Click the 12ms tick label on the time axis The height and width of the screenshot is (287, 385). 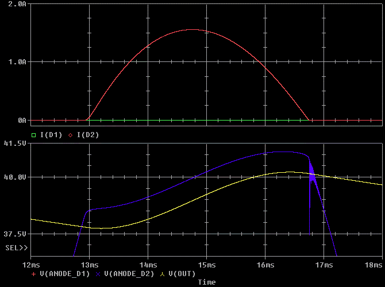pyautogui.click(x=31, y=265)
